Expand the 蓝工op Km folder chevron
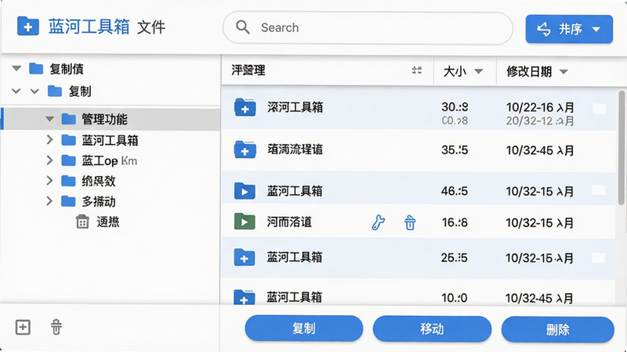The height and width of the screenshot is (352, 627). (x=49, y=160)
